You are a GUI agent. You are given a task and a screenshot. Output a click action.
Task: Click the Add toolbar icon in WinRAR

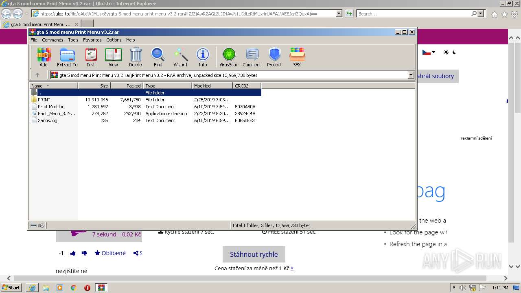click(44, 57)
